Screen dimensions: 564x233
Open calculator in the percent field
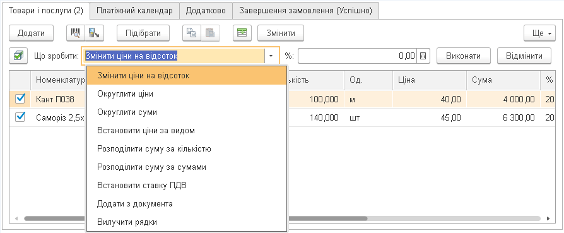[423, 56]
